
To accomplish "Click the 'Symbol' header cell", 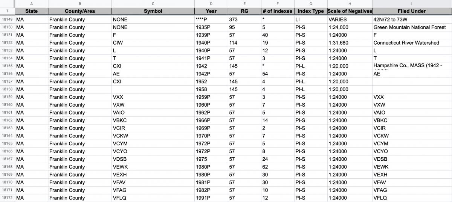I will pos(153,11).
